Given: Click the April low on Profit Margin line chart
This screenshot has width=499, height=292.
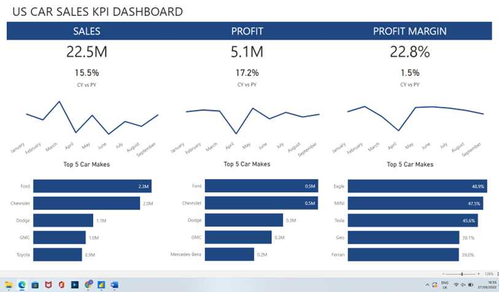Looking at the screenshot, I should click(398, 131).
